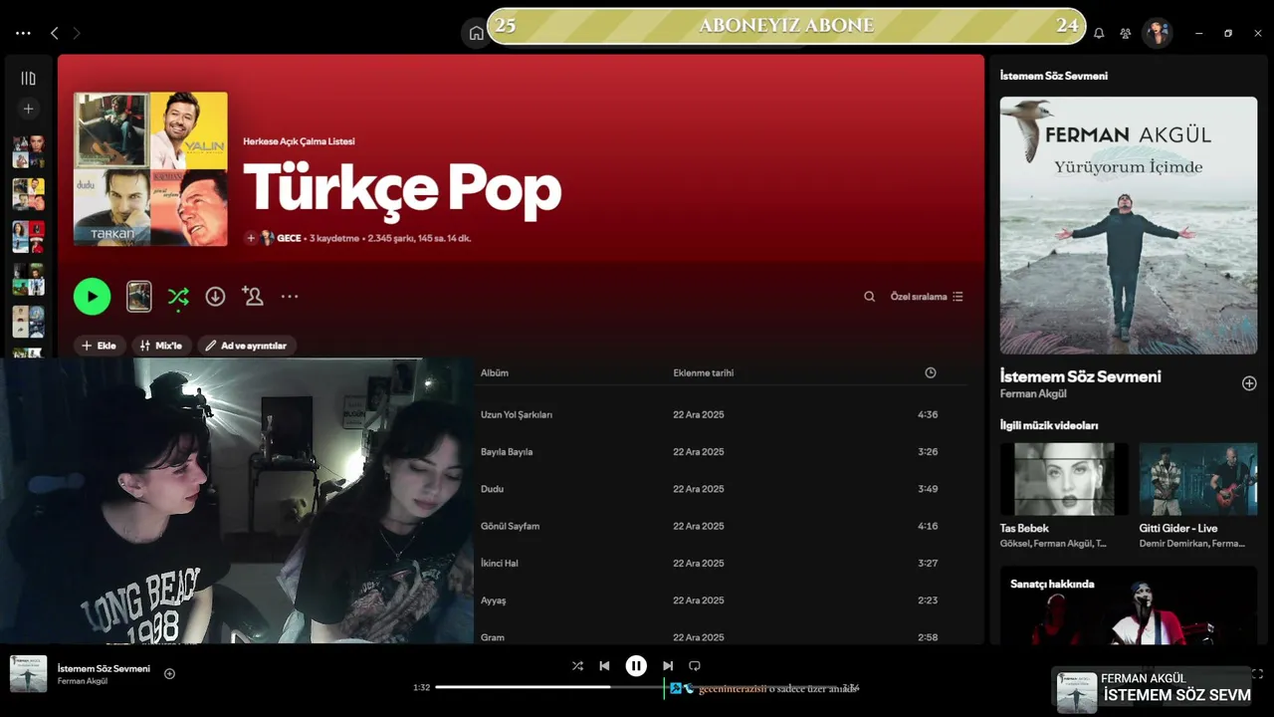The height and width of the screenshot is (717, 1274).
Task: Toggle repeat mode in the player
Action: [x=695, y=666]
